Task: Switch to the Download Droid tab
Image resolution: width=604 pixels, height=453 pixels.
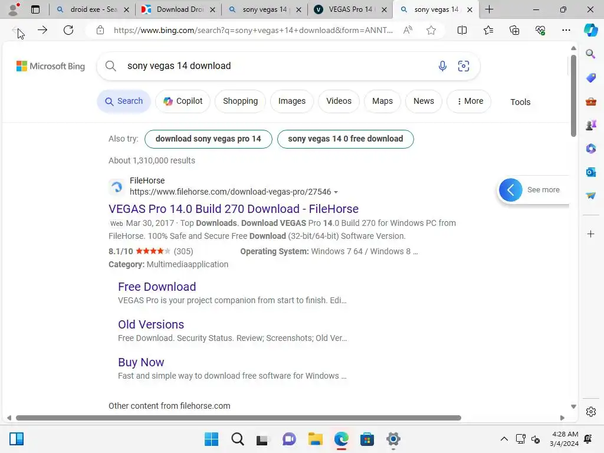Action: (178, 9)
